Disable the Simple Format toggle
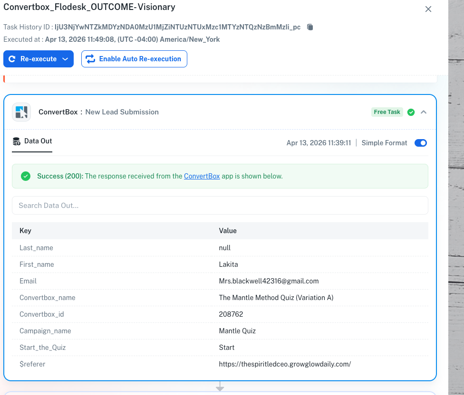This screenshot has width=464, height=395. pos(421,143)
